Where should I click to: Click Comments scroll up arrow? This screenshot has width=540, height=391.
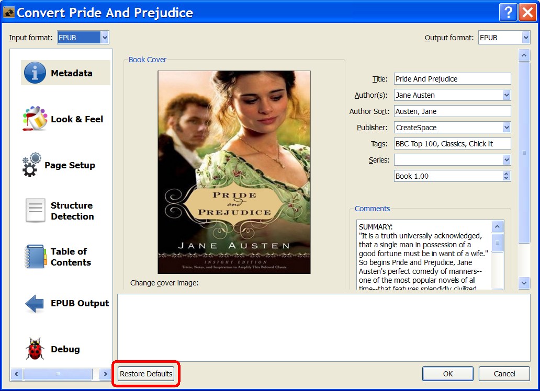[497, 226]
